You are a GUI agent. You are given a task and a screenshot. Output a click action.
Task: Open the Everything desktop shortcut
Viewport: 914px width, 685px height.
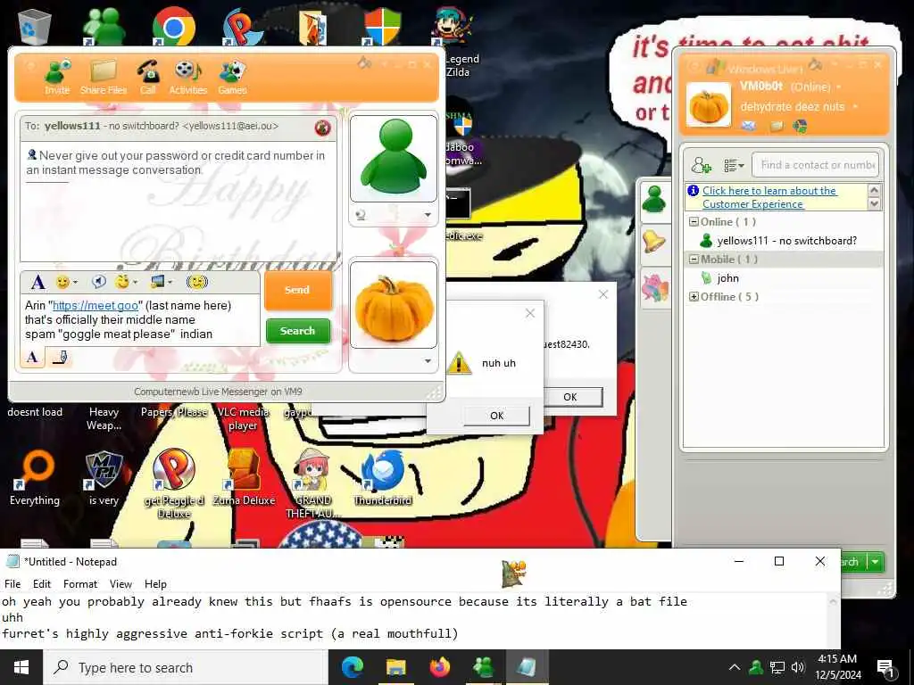[35, 478]
